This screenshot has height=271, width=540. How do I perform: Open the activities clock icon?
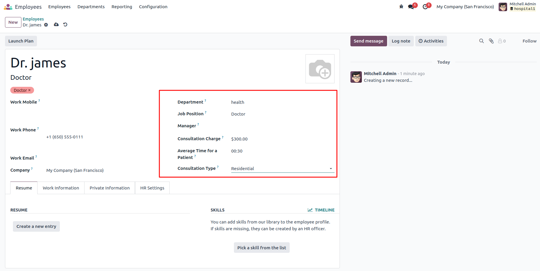[425, 7]
